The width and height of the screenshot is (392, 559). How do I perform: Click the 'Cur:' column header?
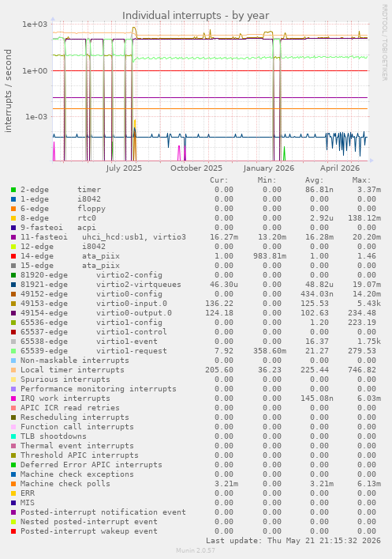[219, 180]
